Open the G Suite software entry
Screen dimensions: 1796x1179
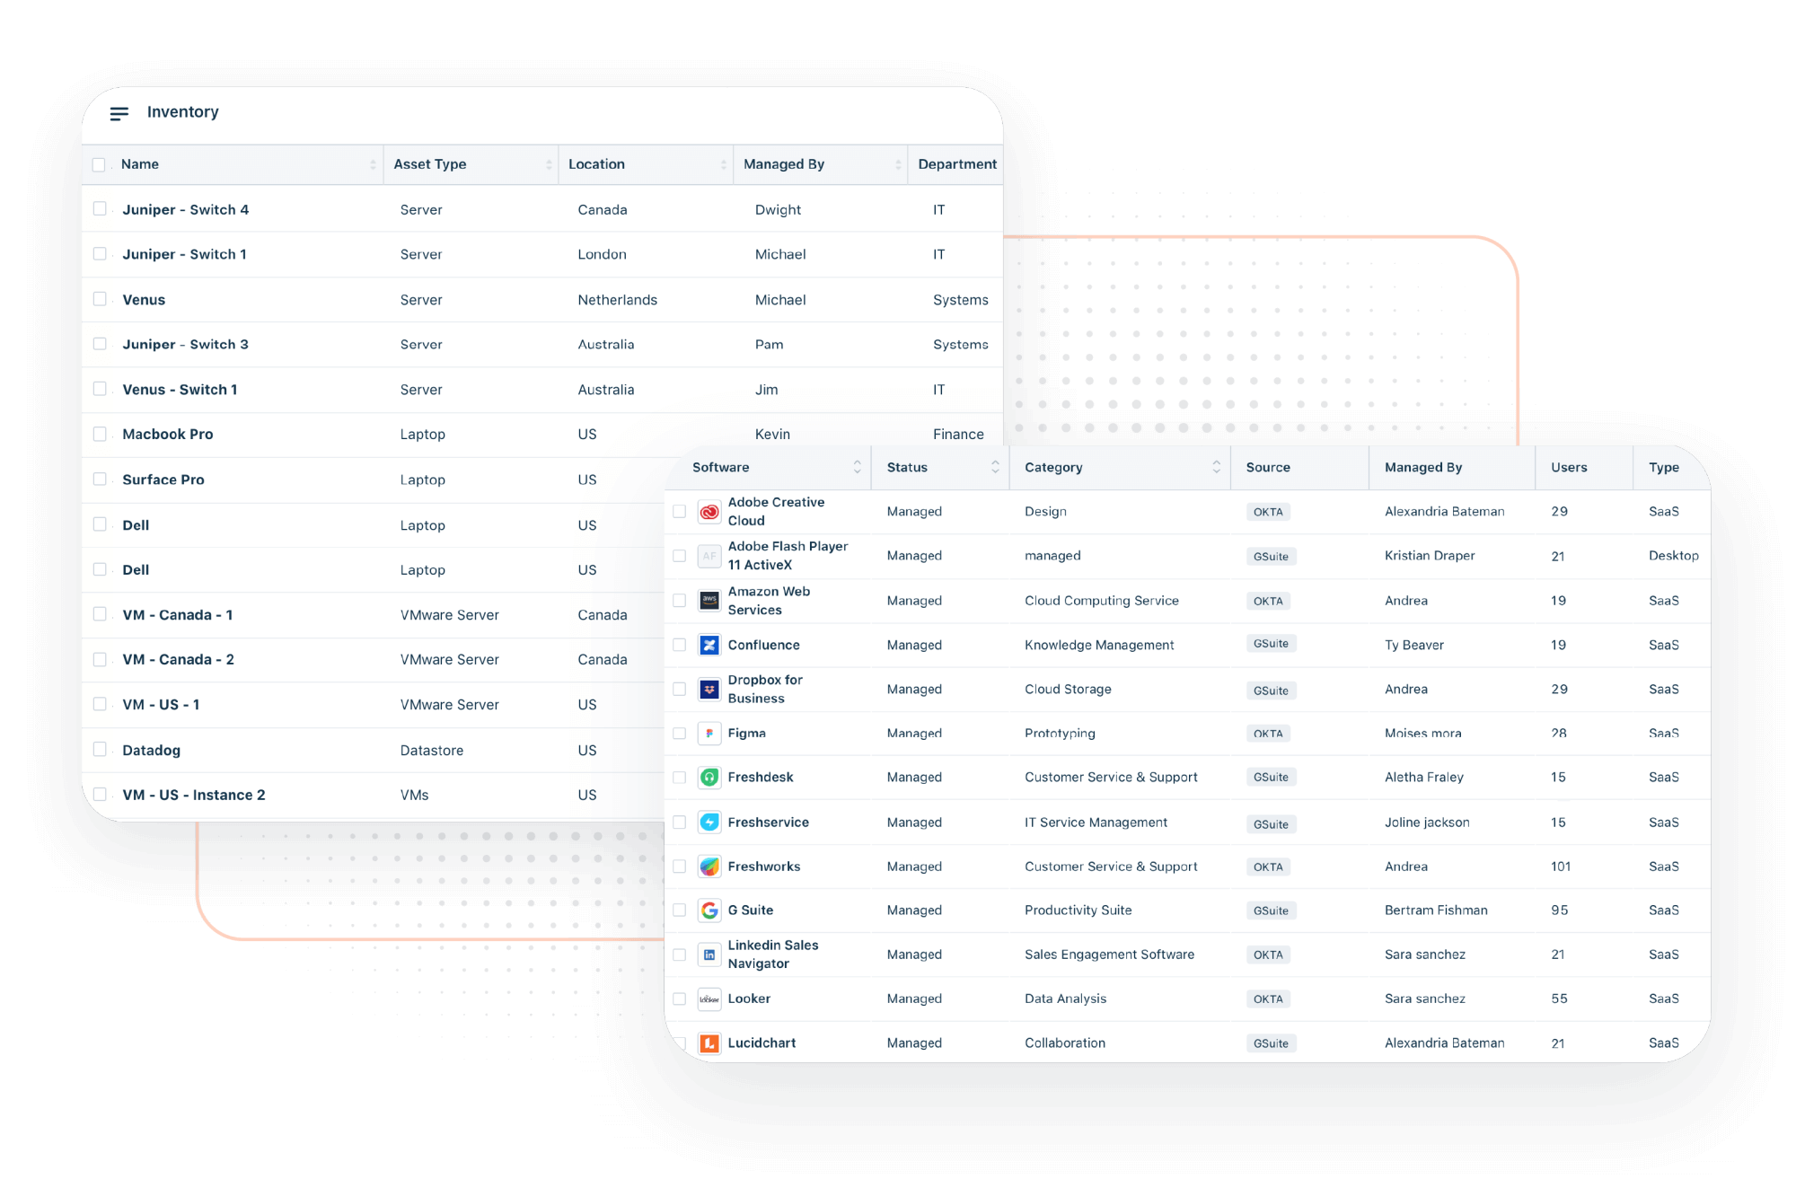point(750,911)
